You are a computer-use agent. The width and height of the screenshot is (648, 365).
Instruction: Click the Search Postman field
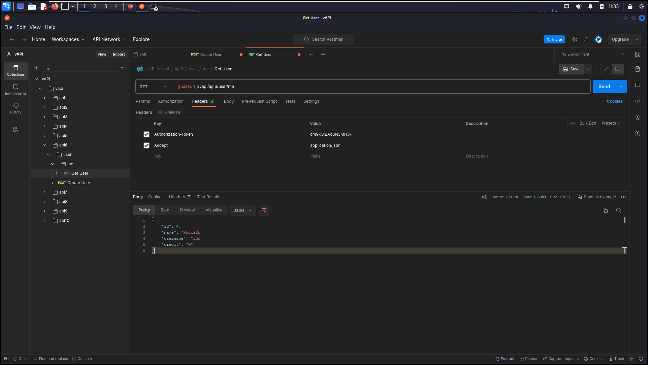(324, 39)
